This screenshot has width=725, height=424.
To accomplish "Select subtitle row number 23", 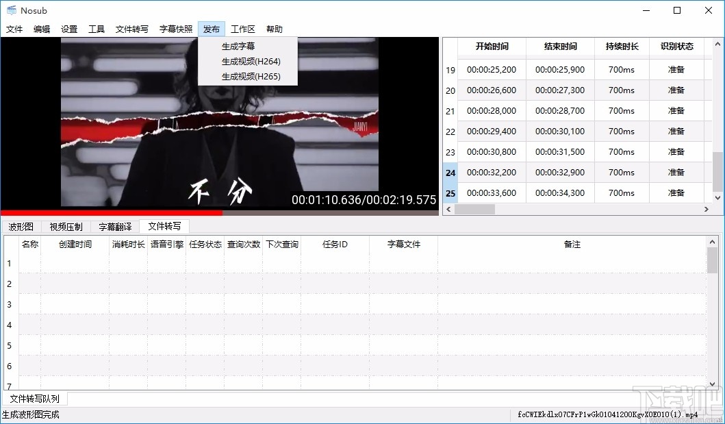I will pyautogui.click(x=450, y=152).
